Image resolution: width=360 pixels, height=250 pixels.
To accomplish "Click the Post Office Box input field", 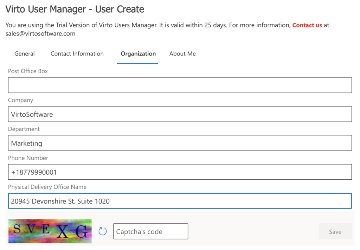I will (180, 85).
